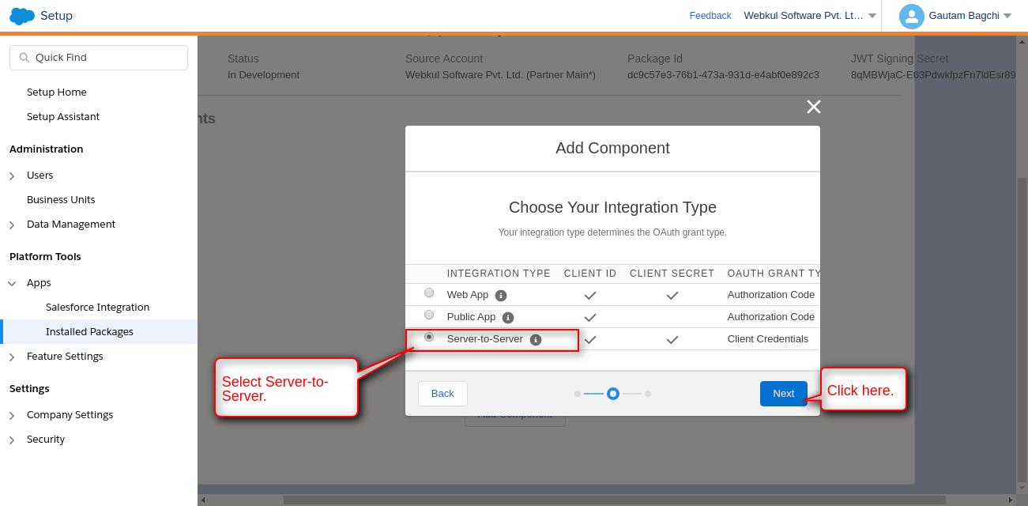Open the Gautam Bagchi user menu arrow
Viewport: 1028px width, 506px height.
[x=1007, y=16]
